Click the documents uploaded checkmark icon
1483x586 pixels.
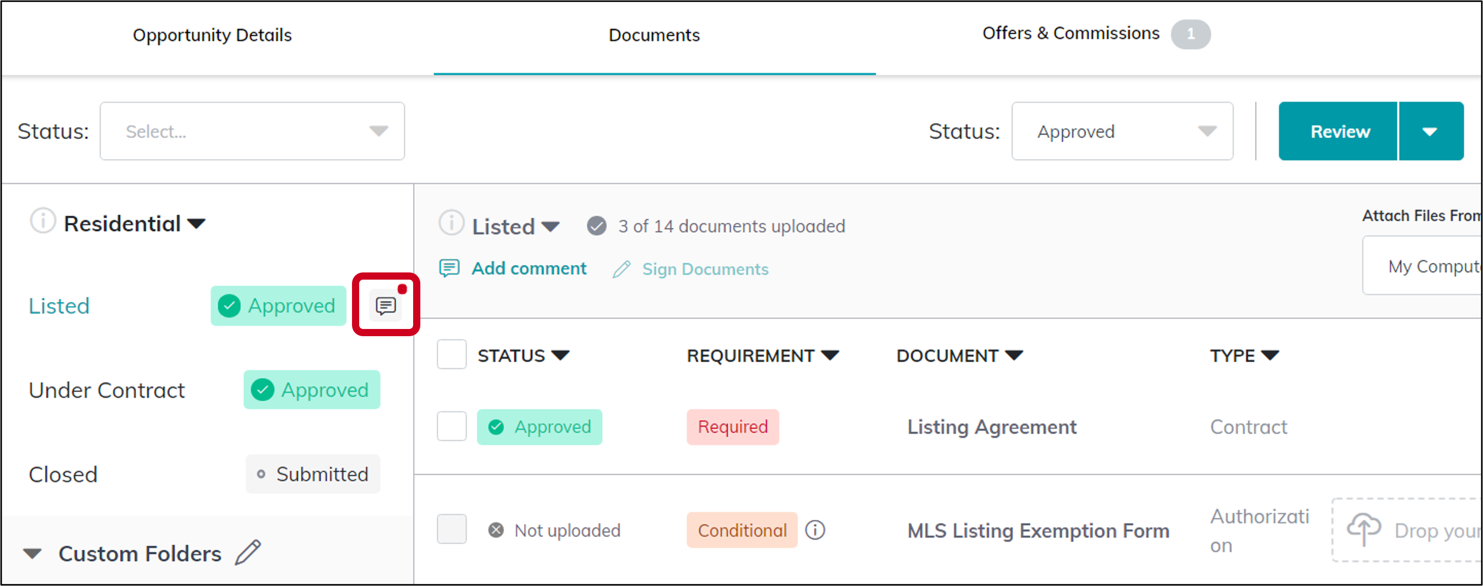597,226
